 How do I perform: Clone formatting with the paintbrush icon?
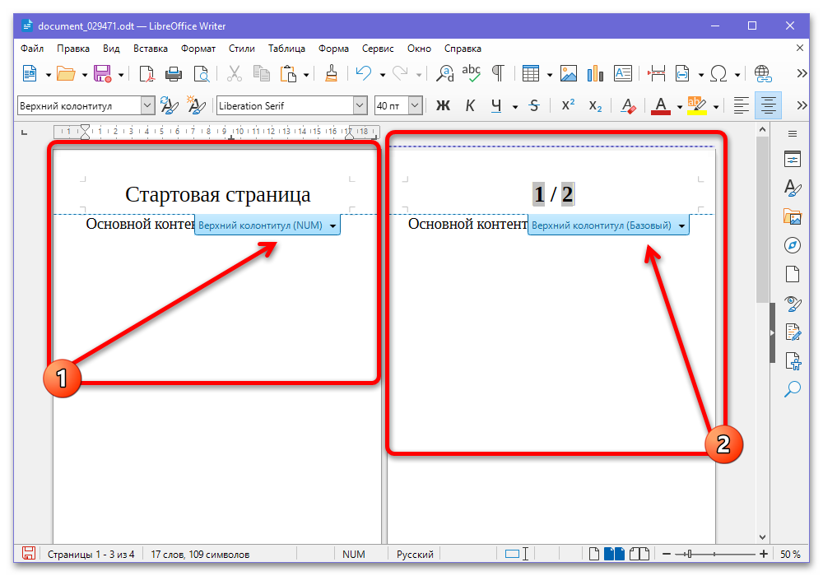click(x=331, y=74)
